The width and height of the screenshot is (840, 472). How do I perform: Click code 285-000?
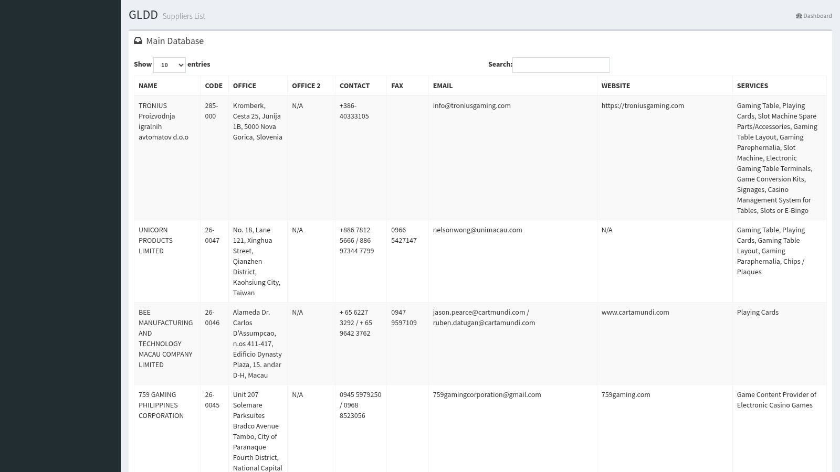[x=214, y=158]
